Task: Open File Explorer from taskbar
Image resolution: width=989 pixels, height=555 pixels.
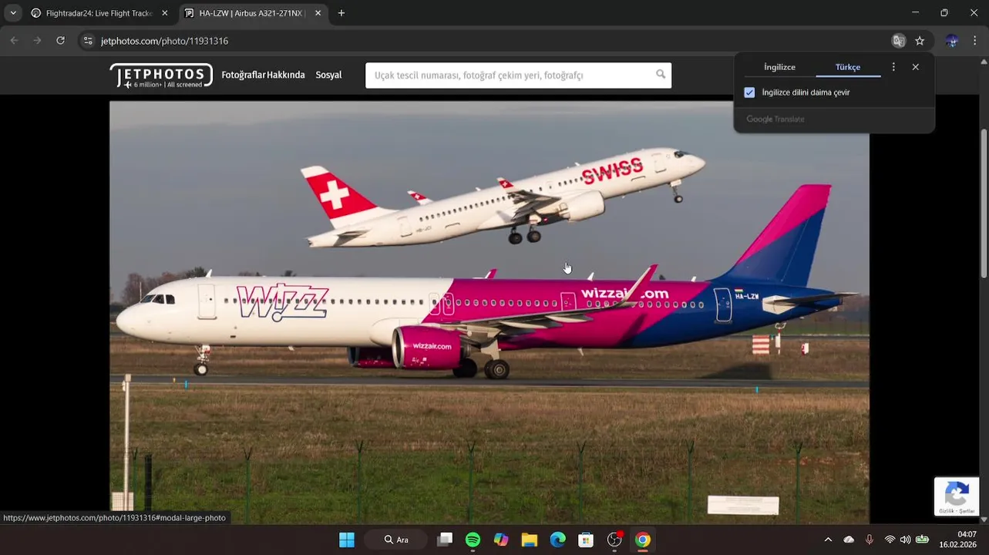Action: (x=530, y=540)
